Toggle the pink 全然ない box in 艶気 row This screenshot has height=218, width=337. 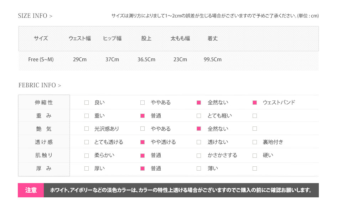[x=199, y=129]
